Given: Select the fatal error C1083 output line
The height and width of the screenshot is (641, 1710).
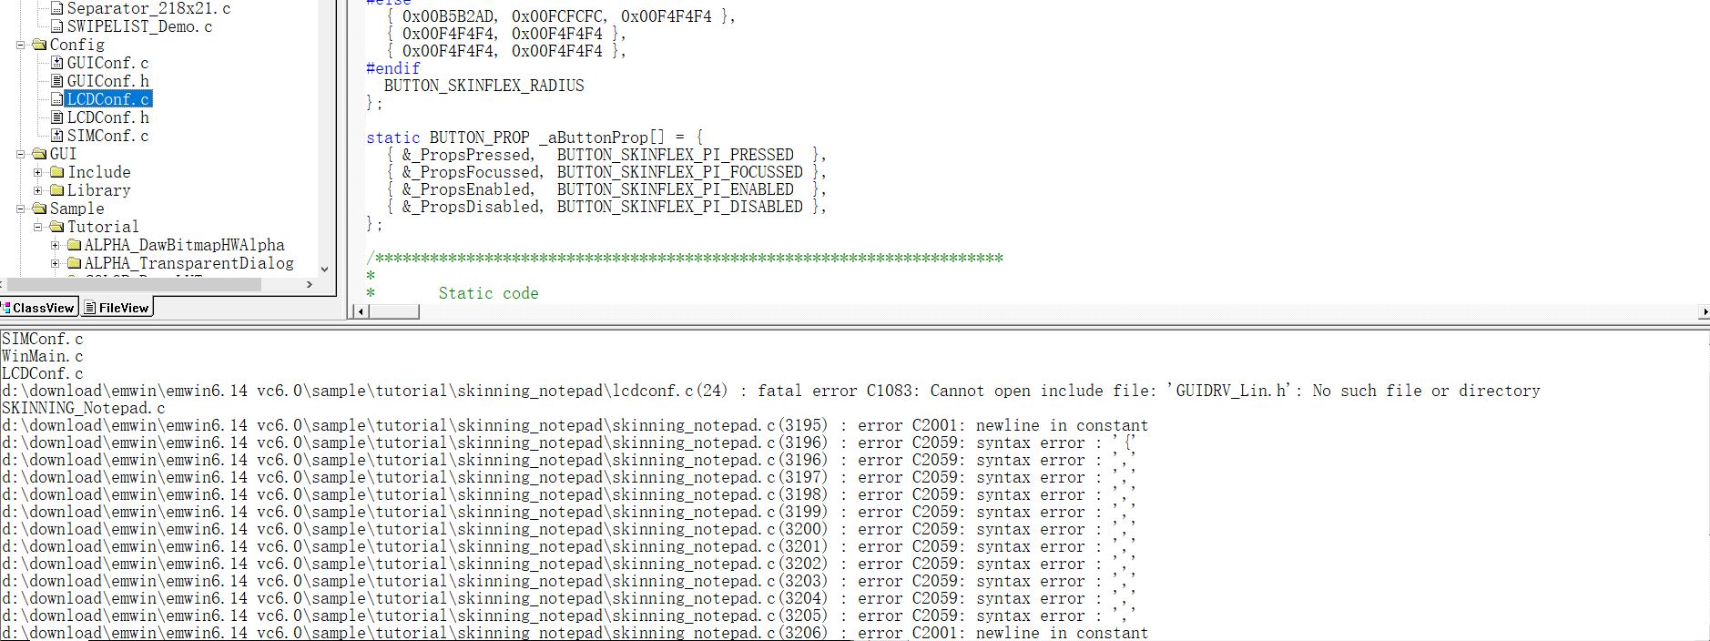Looking at the screenshot, I should (771, 391).
